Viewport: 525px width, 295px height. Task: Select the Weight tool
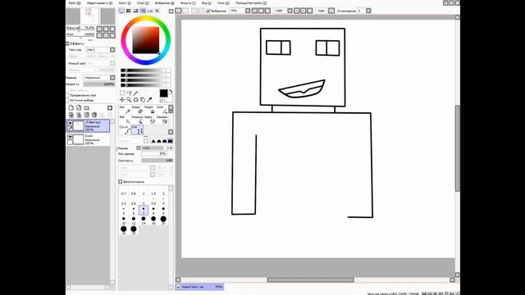pyautogui.click(x=149, y=110)
